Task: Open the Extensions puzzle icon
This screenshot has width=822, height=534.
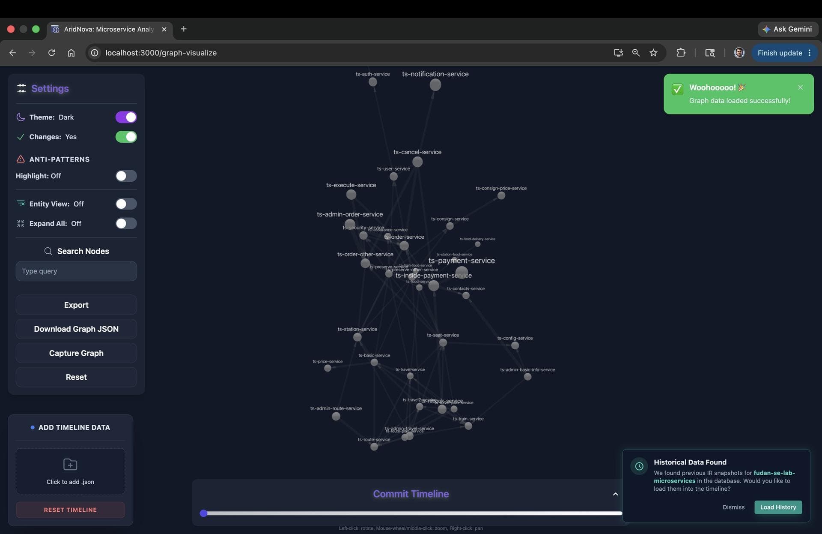Action: 681,53
